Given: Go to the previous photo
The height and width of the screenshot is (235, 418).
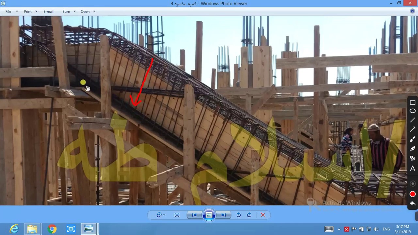Looking at the screenshot, I should [x=194, y=215].
